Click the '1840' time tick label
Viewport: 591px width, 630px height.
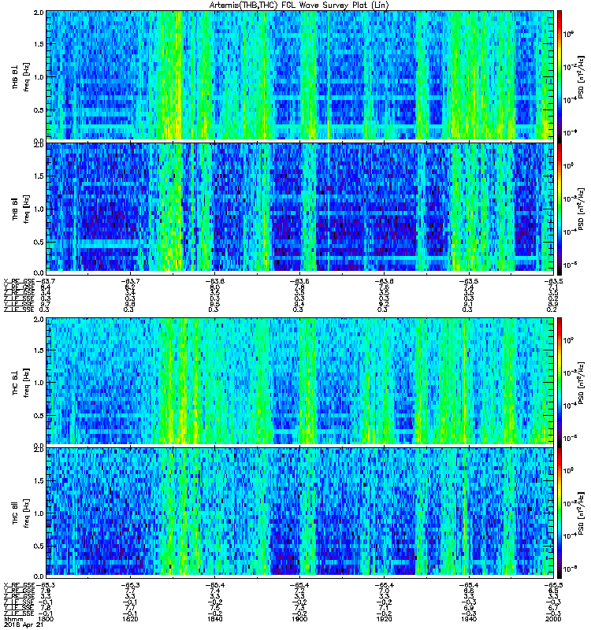click(214, 619)
